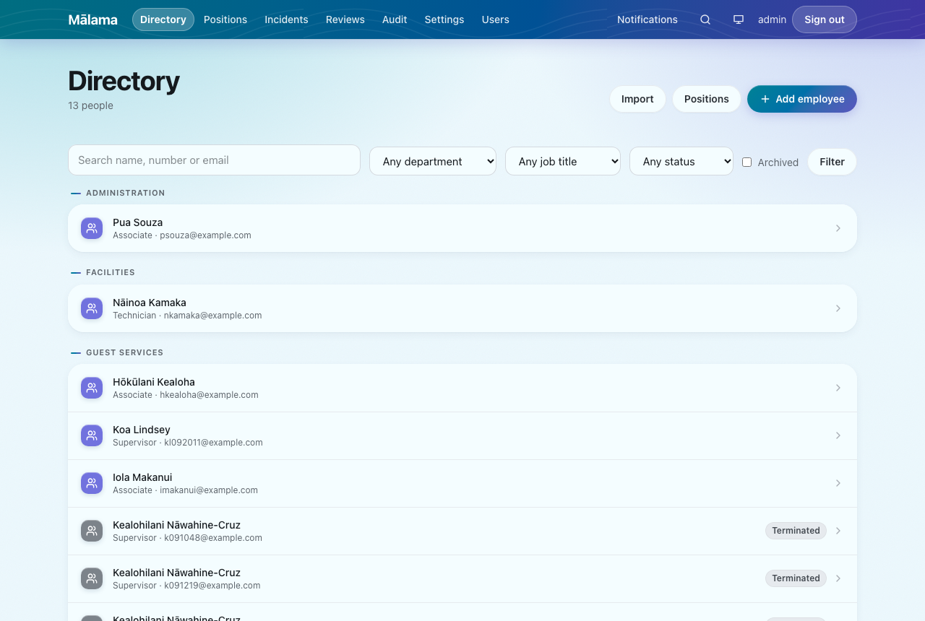Open chevron for k091219@example.com row
The width and height of the screenshot is (925, 621).
point(838,578)
